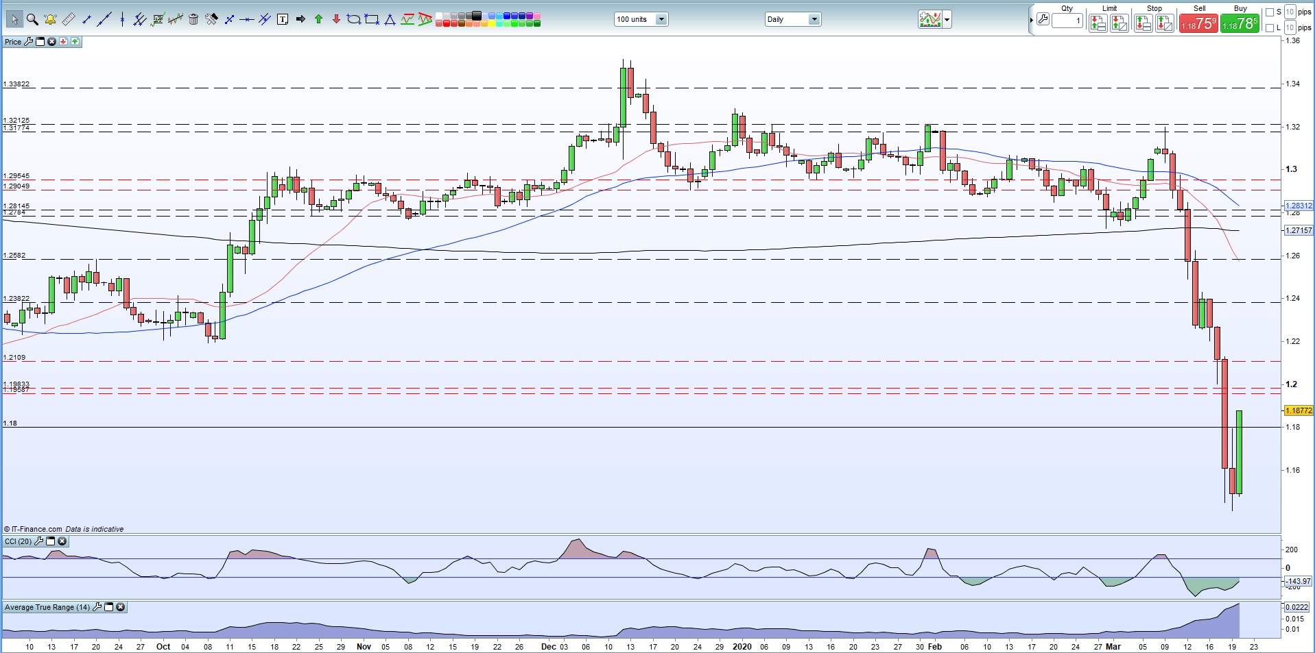Expand the indicators chart-style dropdown arrow
Image resolution: width=1315 pixels, height=653 pixels.
(947, 19)
